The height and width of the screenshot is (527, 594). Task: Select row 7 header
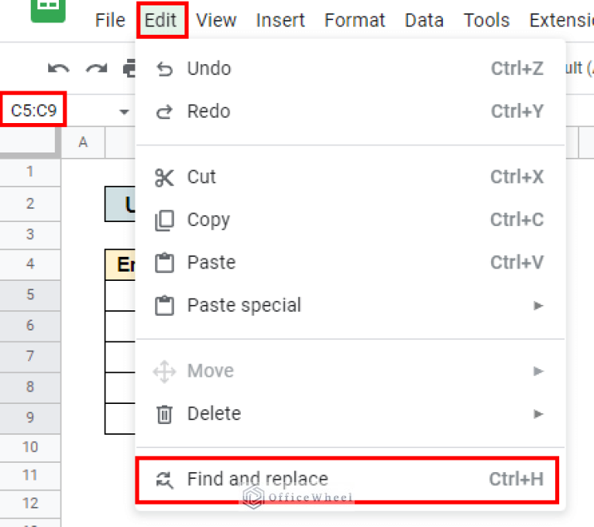click(30, 356)
